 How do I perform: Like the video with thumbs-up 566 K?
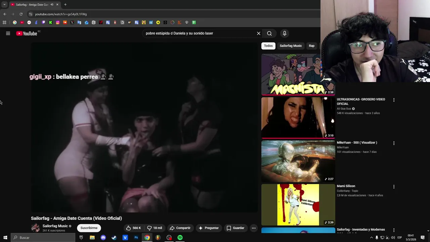[x=134, y=228]
